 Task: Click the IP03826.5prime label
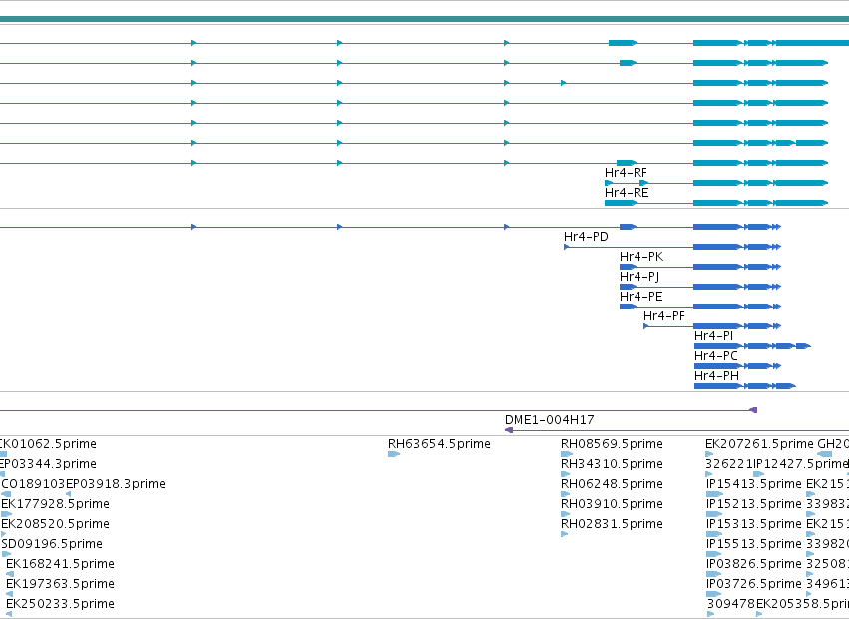754,564
